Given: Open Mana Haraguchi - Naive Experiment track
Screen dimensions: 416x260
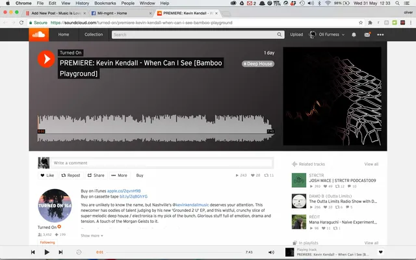Looking at the screenshot, I should (343, 222).
